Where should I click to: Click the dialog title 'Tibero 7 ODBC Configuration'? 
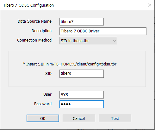[x=28, y=5]
